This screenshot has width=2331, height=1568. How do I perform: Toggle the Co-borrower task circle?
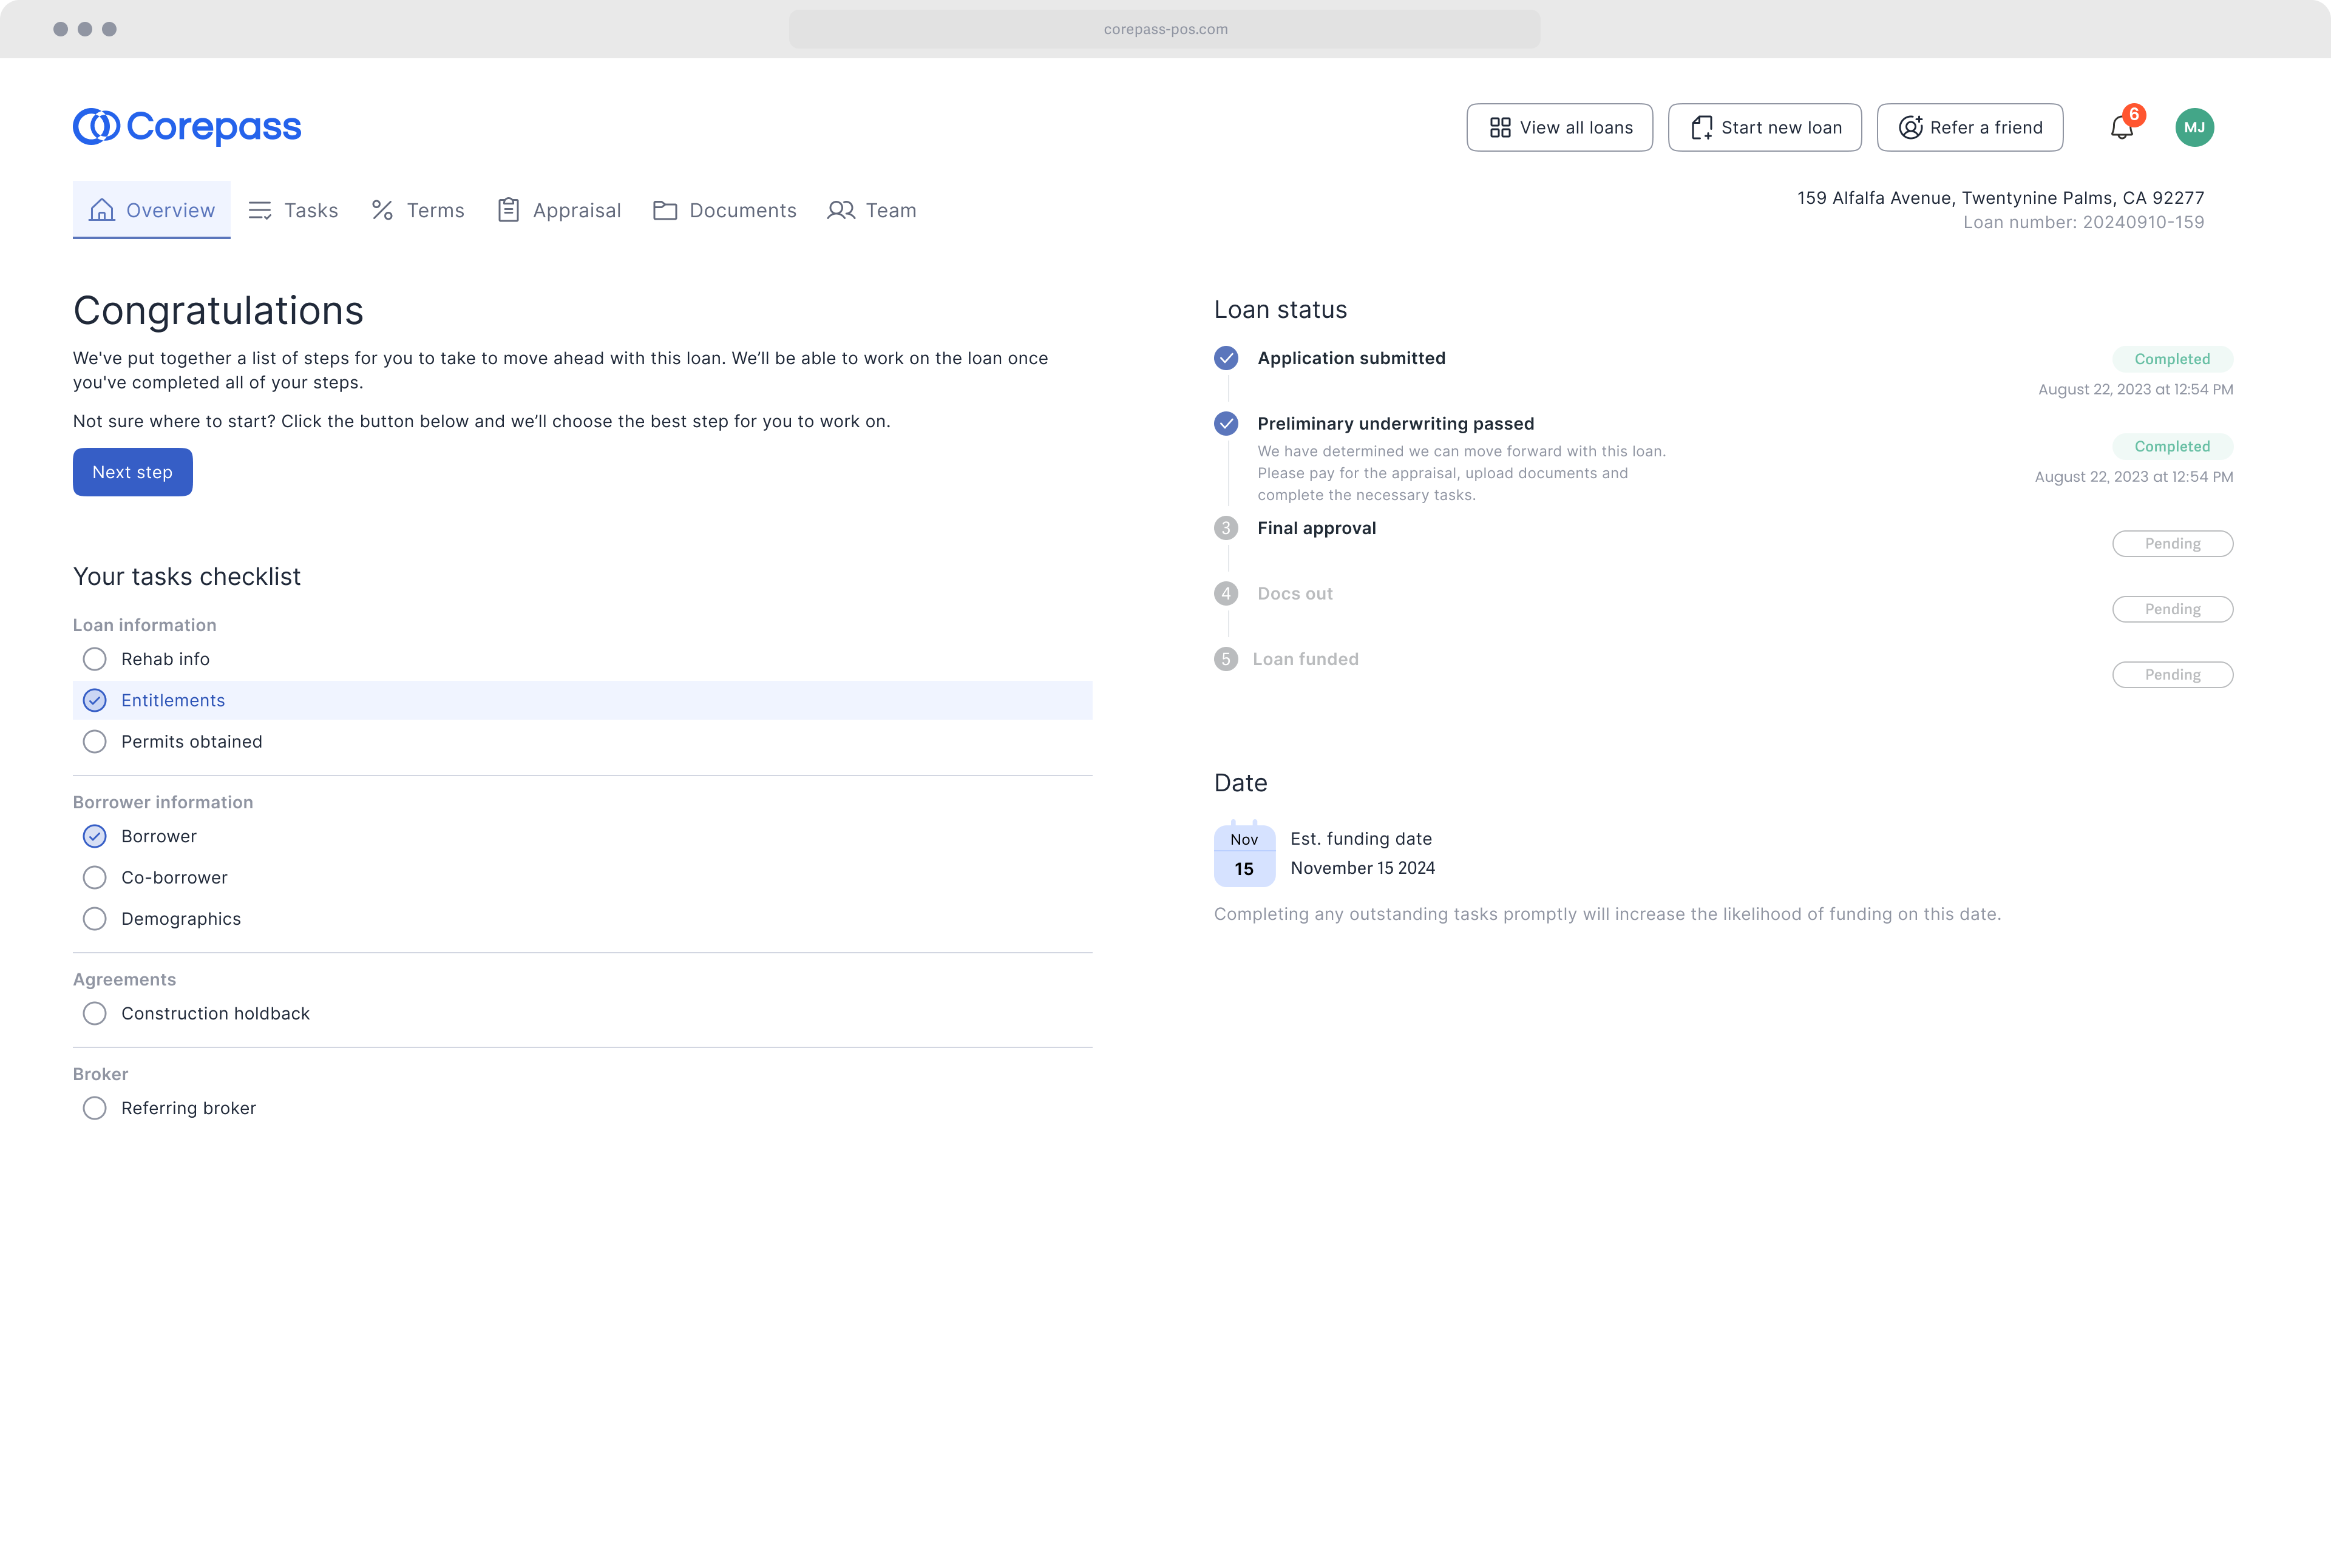point(95,878)
